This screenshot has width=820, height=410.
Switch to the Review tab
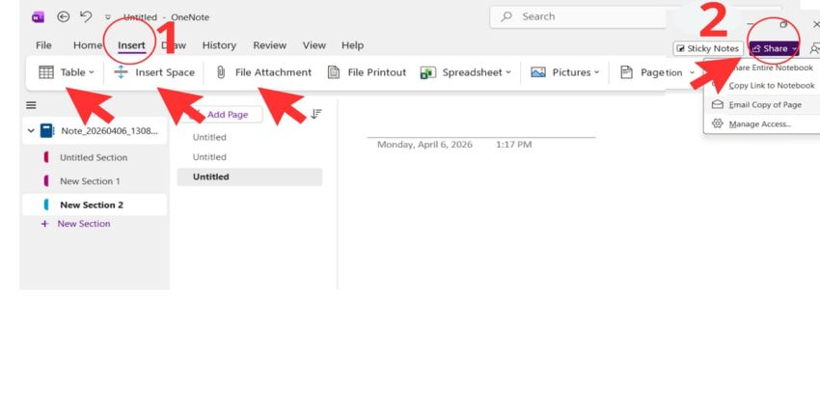point(269,45)
